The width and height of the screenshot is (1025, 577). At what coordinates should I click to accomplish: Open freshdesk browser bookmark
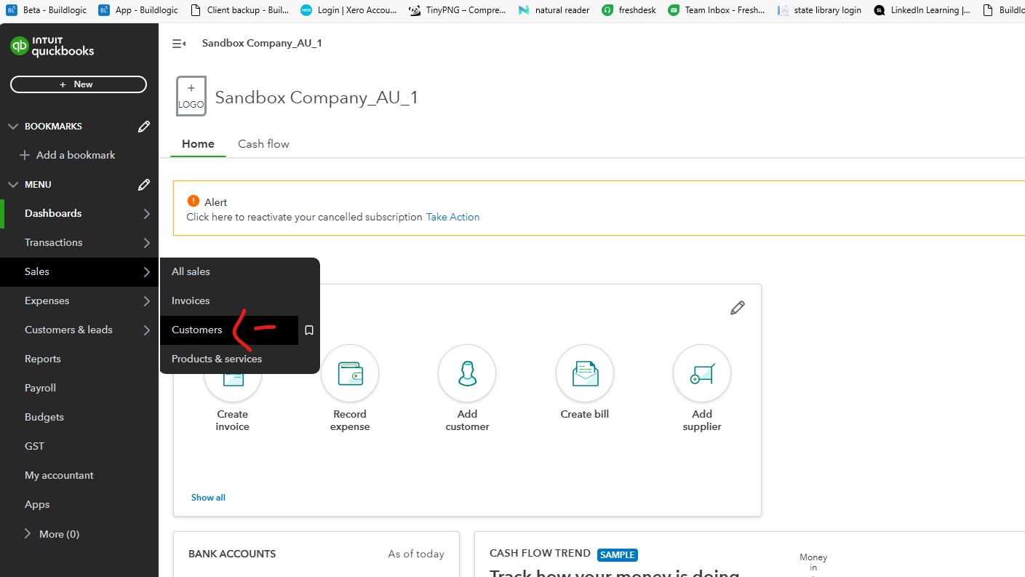[630, 10]
